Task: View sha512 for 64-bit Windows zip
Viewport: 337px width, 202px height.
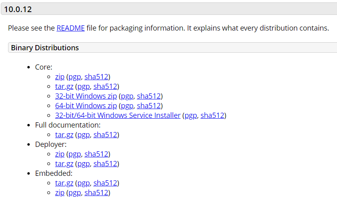Action: tap(149, 106)
